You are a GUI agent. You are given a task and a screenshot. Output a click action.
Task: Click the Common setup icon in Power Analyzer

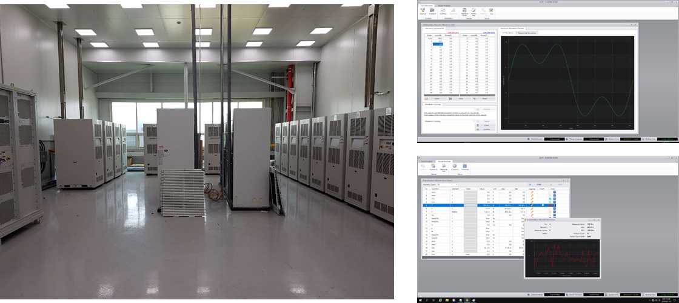pos(455,168)
